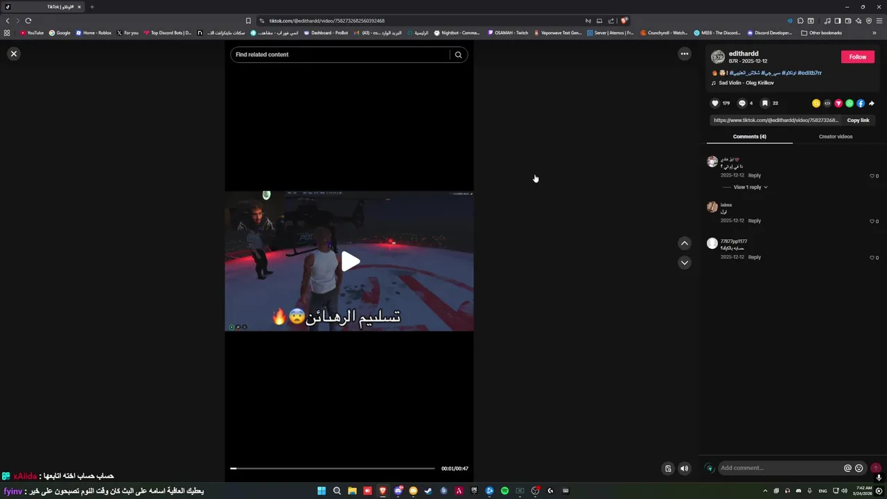This screenshot has width=887, height=499.
Task: Open Steam from the taskbar
Action: coord(428,491)
